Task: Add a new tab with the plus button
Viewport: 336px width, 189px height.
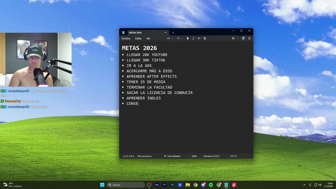Action: tap(173, 33)
